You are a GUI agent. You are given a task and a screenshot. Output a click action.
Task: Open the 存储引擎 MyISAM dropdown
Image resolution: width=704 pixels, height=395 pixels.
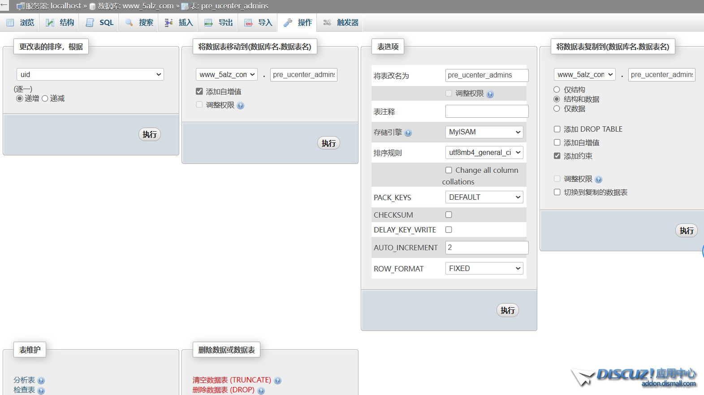[x=484, y=132]
